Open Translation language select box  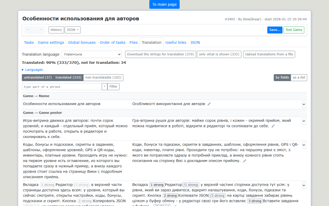click(x=91, y=54)
